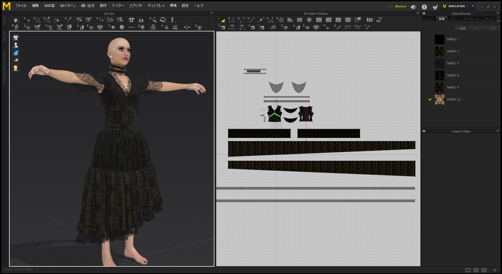Pick the circular Tape Measure tool
Screen dimensions: 502x274
tap(163, 20)
